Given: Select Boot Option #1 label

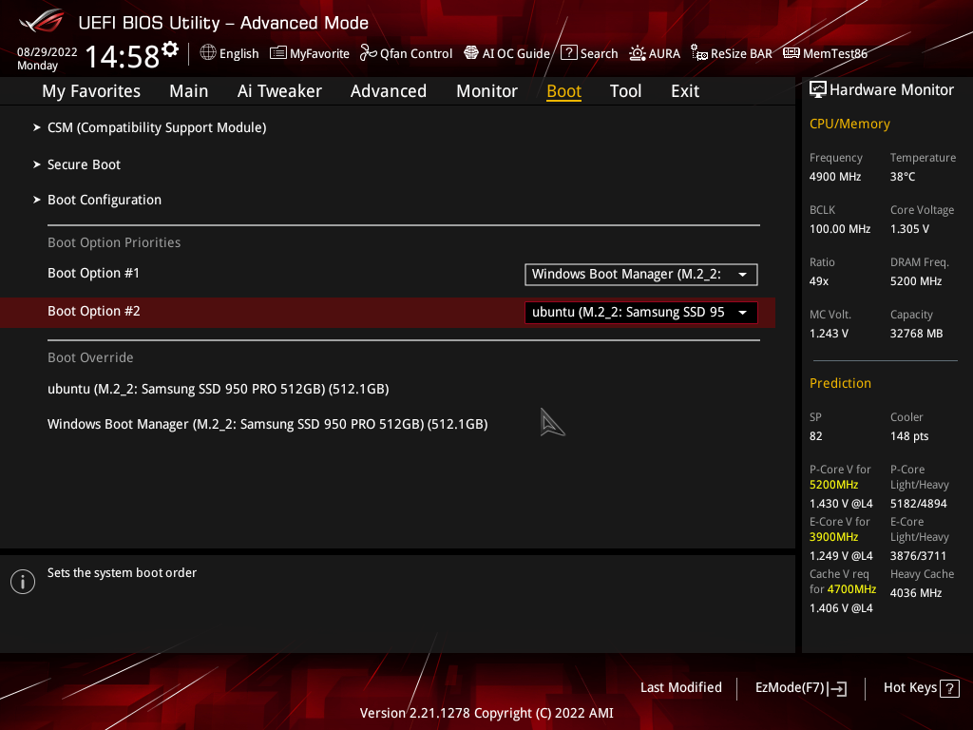Looking at the screenshot, I should (94, 273).
